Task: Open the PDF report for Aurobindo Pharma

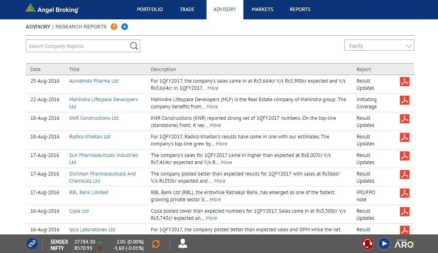Action: point(404,81)
